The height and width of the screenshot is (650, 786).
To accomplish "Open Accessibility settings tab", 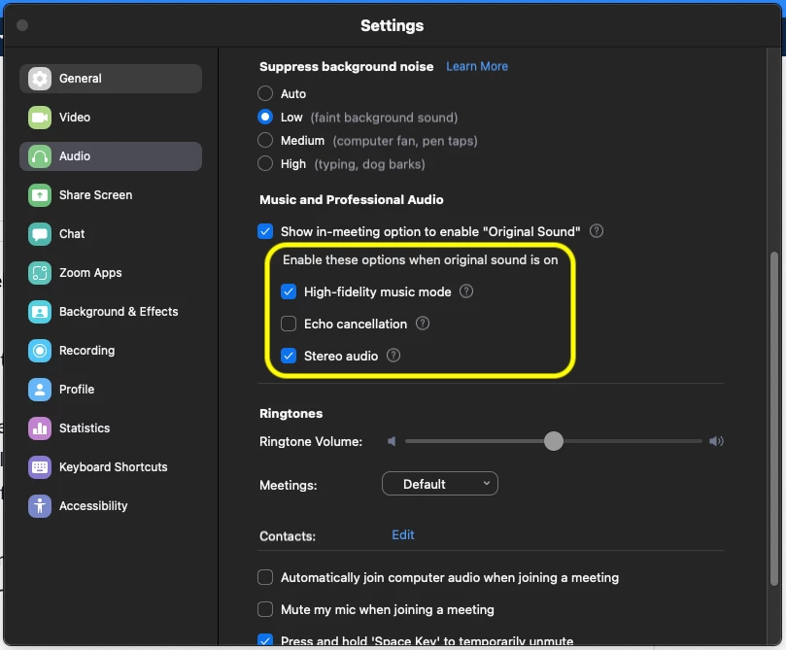I will point(111,505).
